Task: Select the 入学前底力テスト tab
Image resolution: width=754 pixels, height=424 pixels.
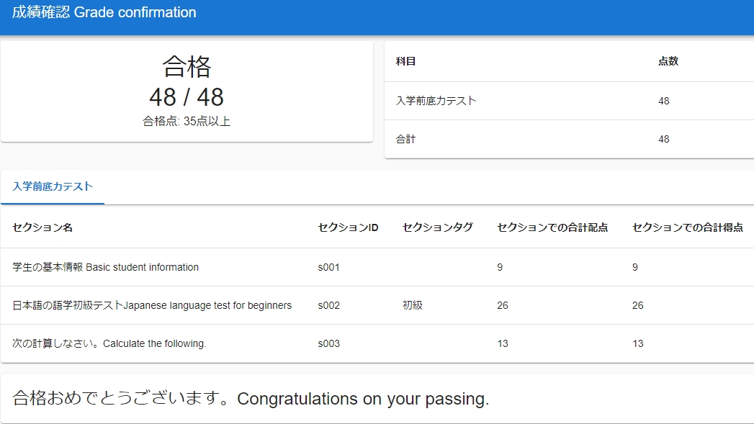Action: (x=53, y=186)
